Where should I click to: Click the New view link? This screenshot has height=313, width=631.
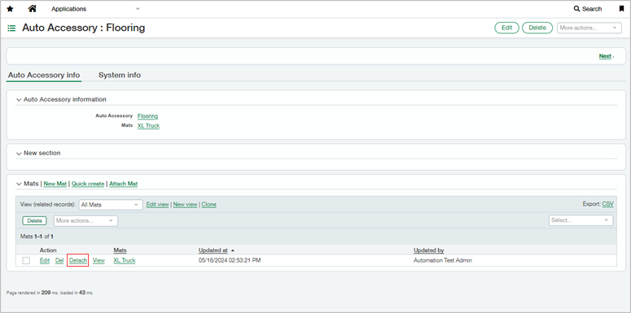[x=185, y=205]
